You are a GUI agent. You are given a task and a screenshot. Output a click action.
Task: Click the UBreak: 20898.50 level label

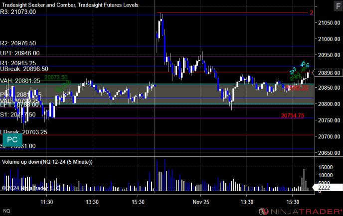[x=24, y=69]
